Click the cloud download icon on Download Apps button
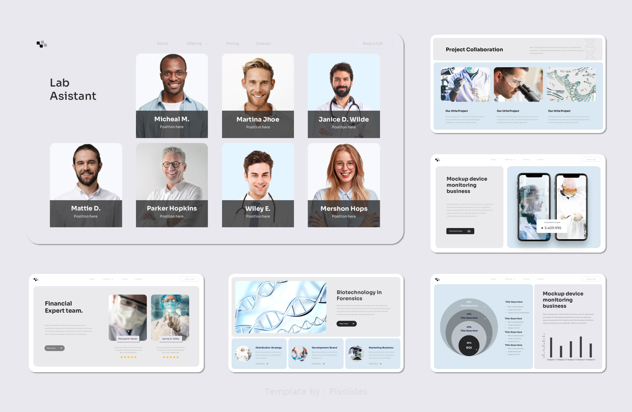This screenshot has height=412, width=632. (x=469, y=231)
